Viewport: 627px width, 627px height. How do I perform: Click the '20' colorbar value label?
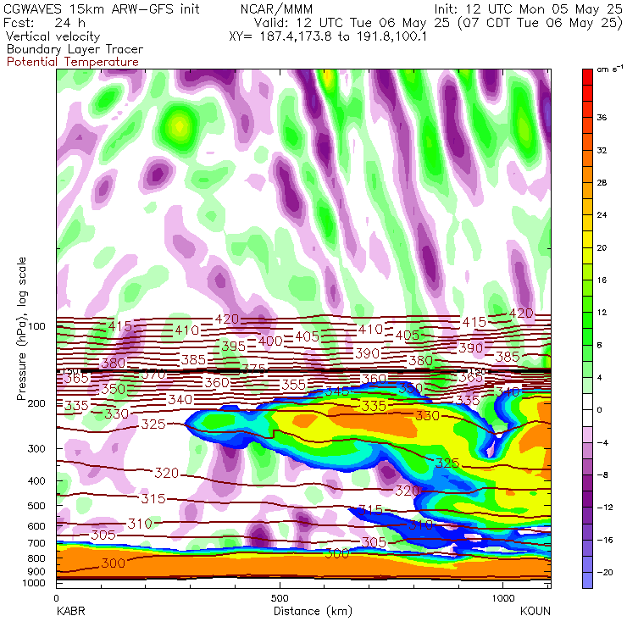(602, 248)
